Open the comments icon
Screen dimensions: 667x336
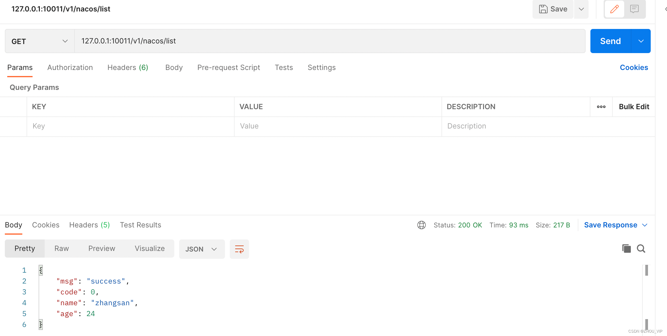click(x=634, y=9)
